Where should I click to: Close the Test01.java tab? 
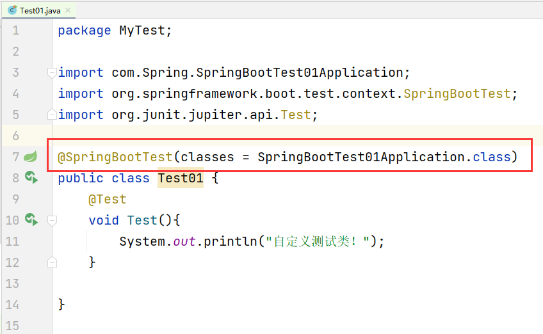point(68,10)
